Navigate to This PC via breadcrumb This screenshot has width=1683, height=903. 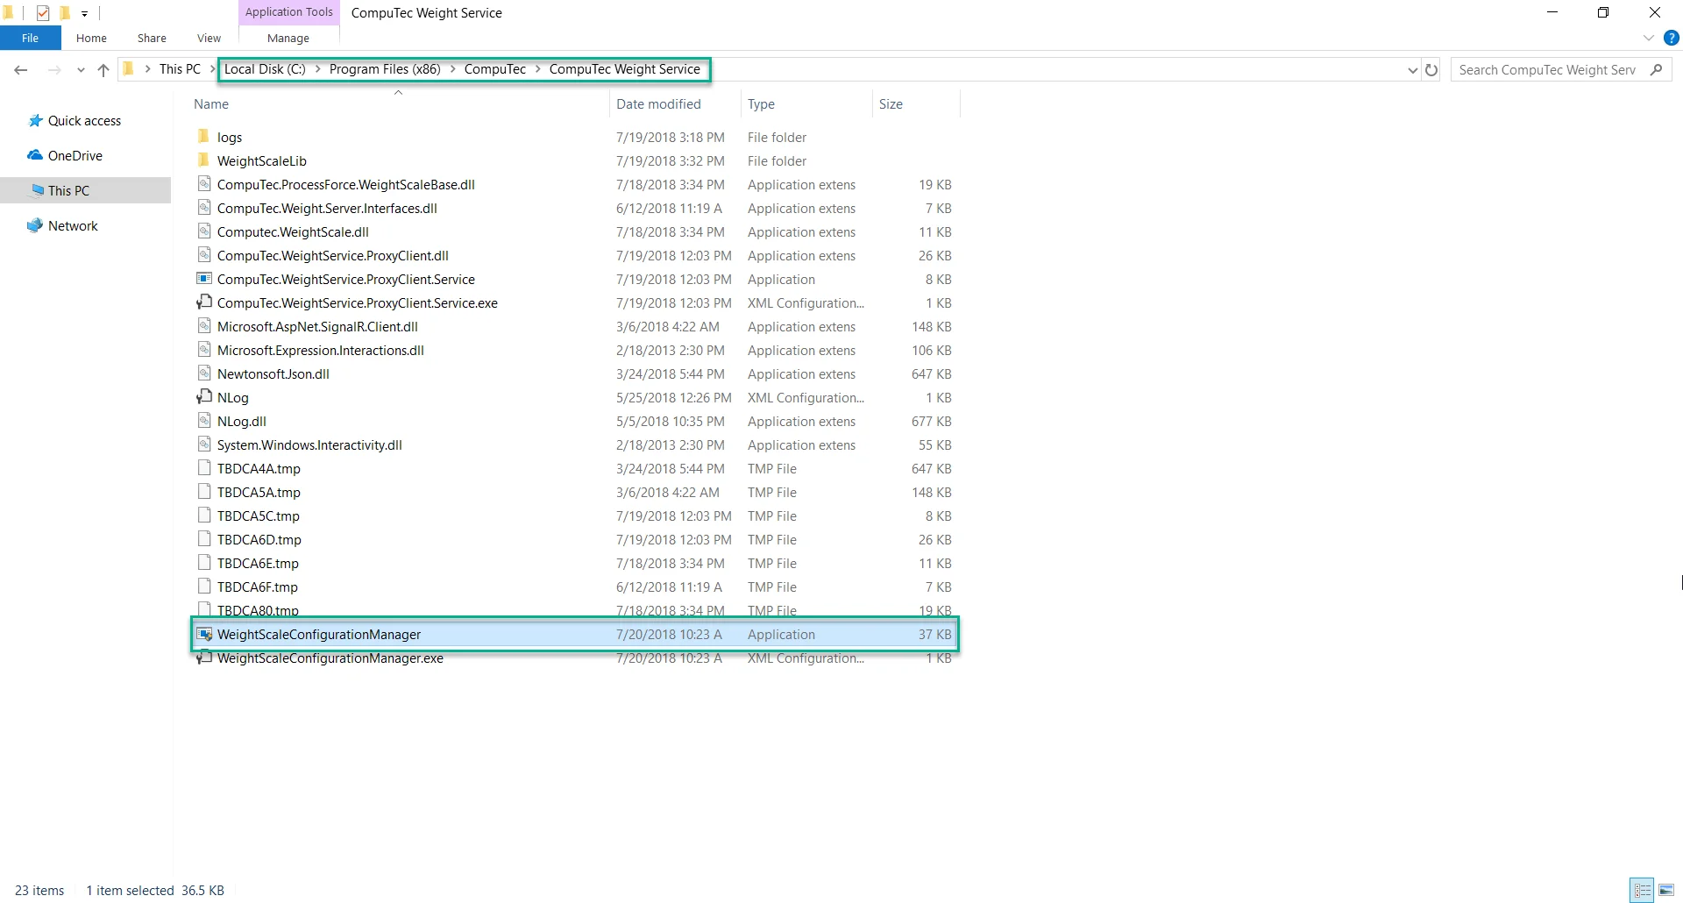click(180, 68)
